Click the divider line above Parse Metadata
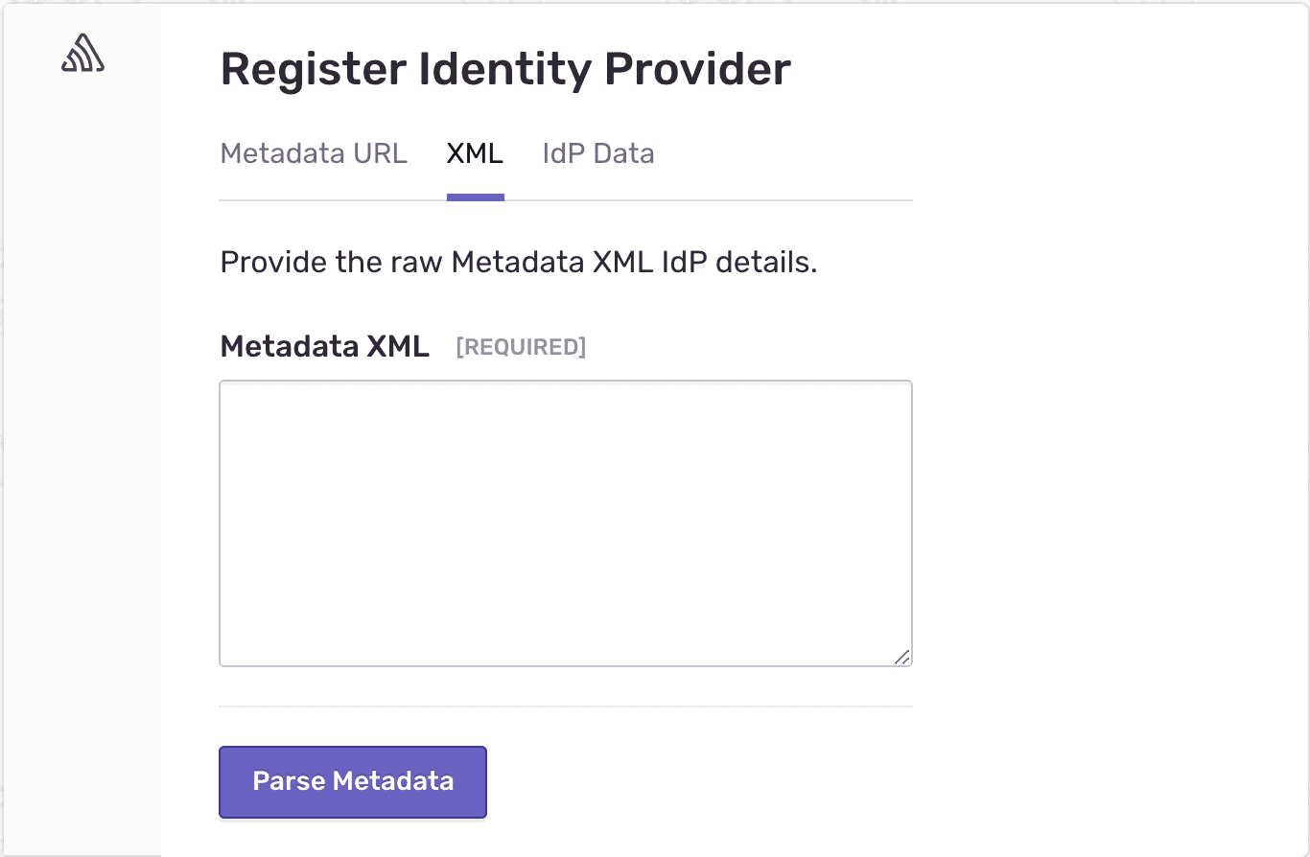 coord(566,707)
